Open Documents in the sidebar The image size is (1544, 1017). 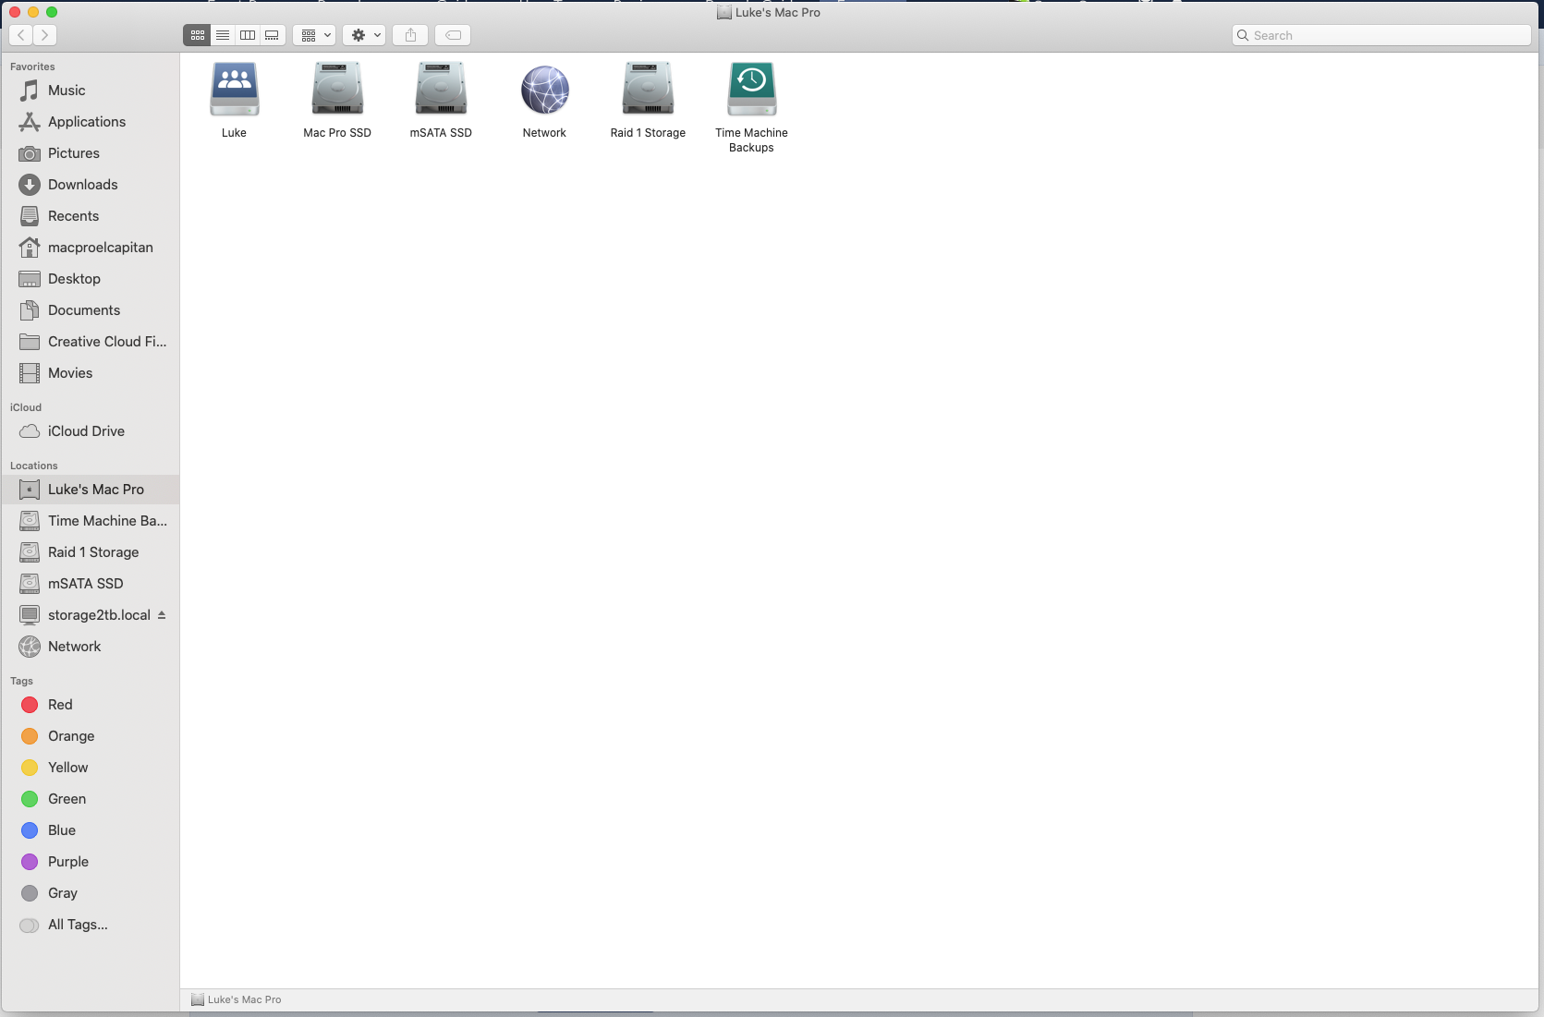click(91, 310)
